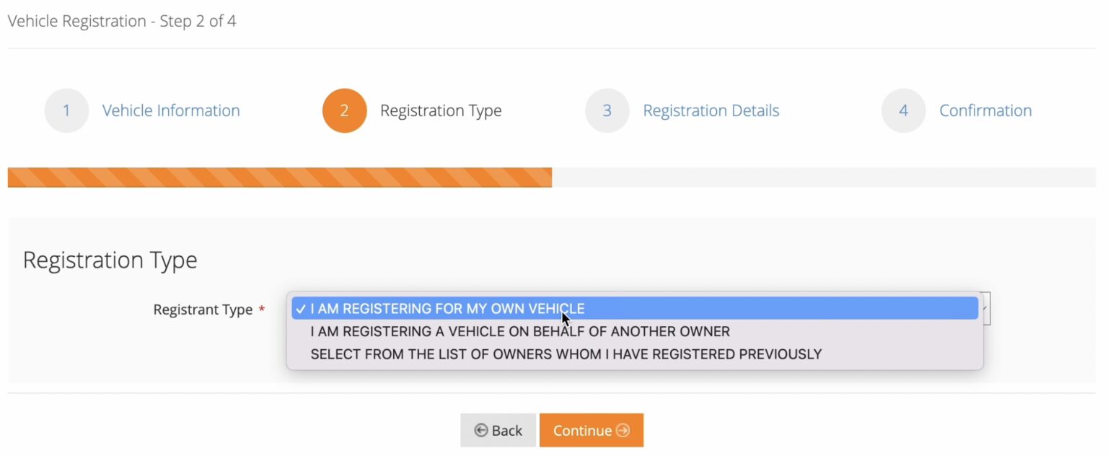1108x456 pixels.
Task: Click the Registration Type section heading
Action: point(110,260)
